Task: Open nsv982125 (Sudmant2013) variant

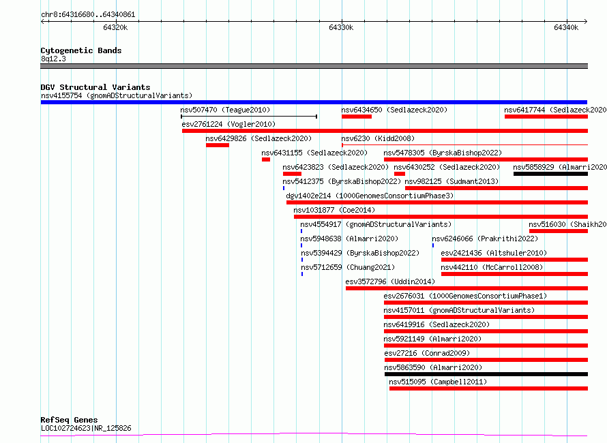Action: [451, 181]
